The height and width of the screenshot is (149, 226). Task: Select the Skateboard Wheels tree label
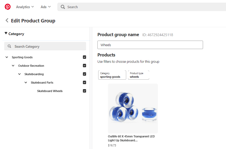click(50, 91)
